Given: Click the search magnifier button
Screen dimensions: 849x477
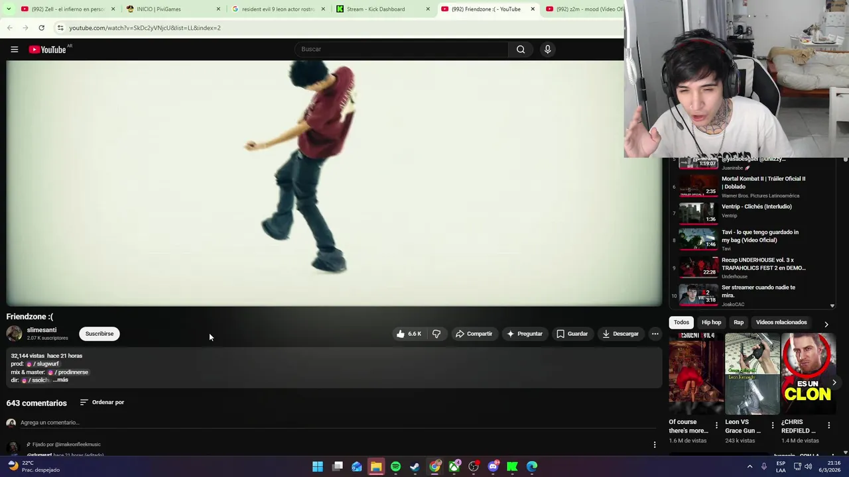Looking at the screenshot, I should [521, 49].
